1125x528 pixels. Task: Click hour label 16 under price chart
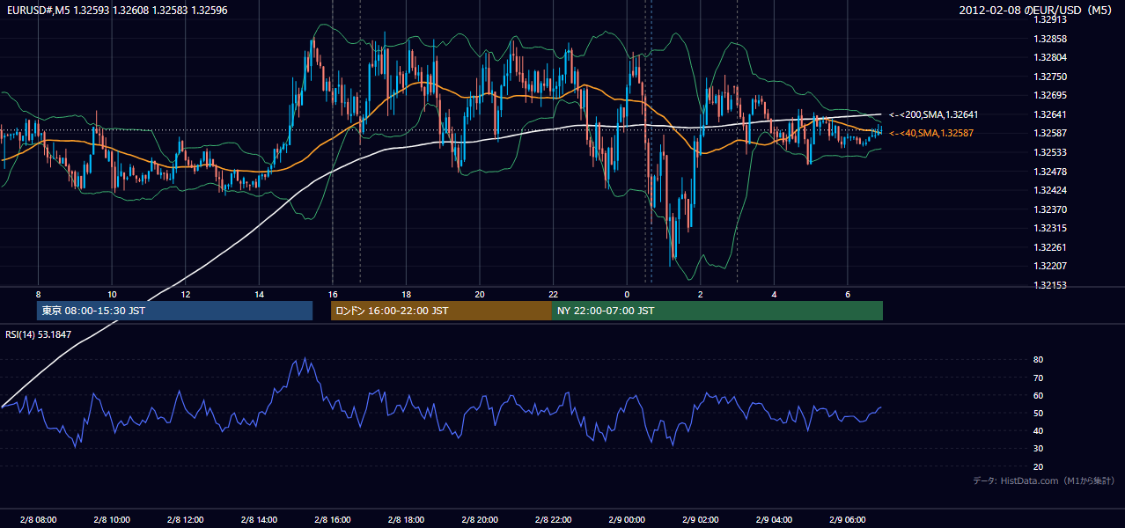[x=332, y=293]
